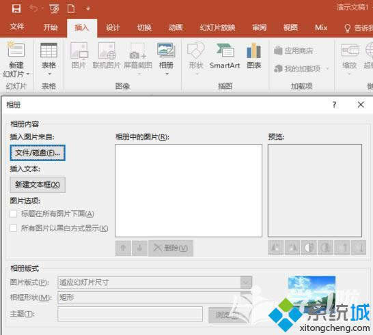Click the Save icon in quick access toolbar
This screenshot has width=373, height=335.
(16, 9)
